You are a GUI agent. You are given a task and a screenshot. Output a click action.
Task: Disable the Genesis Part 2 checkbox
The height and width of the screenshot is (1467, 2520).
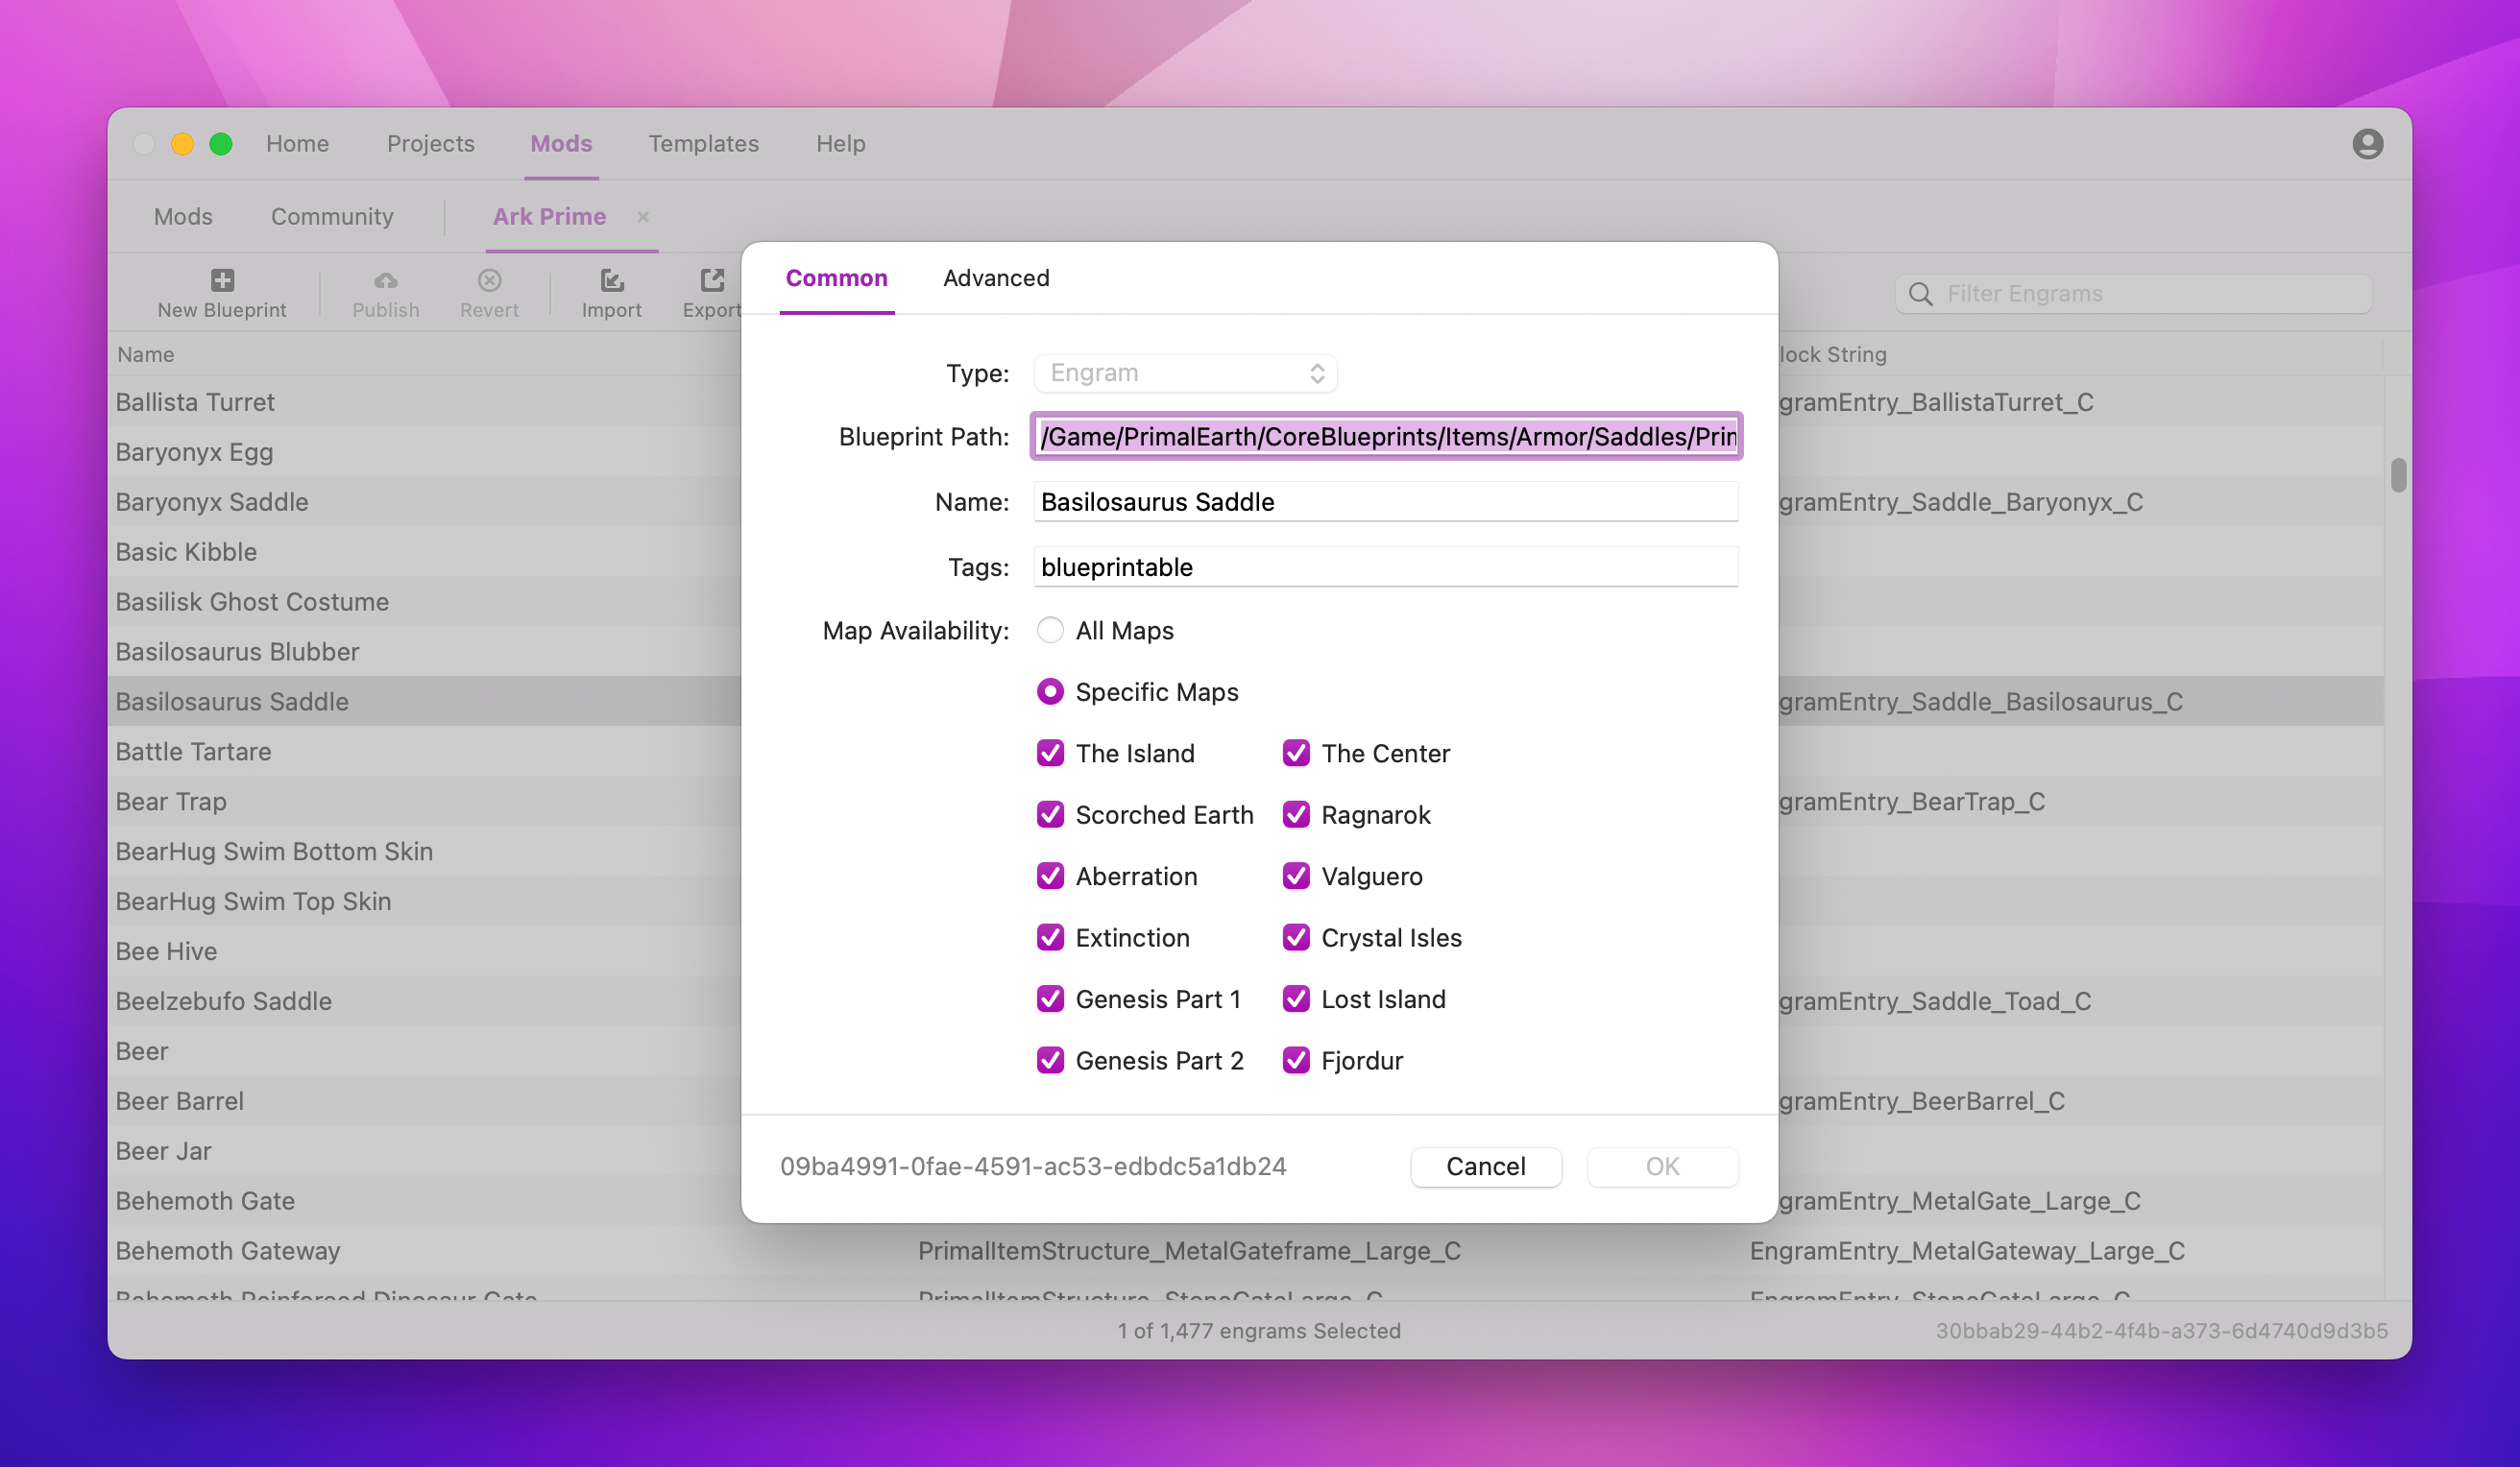[1050, 1060]
